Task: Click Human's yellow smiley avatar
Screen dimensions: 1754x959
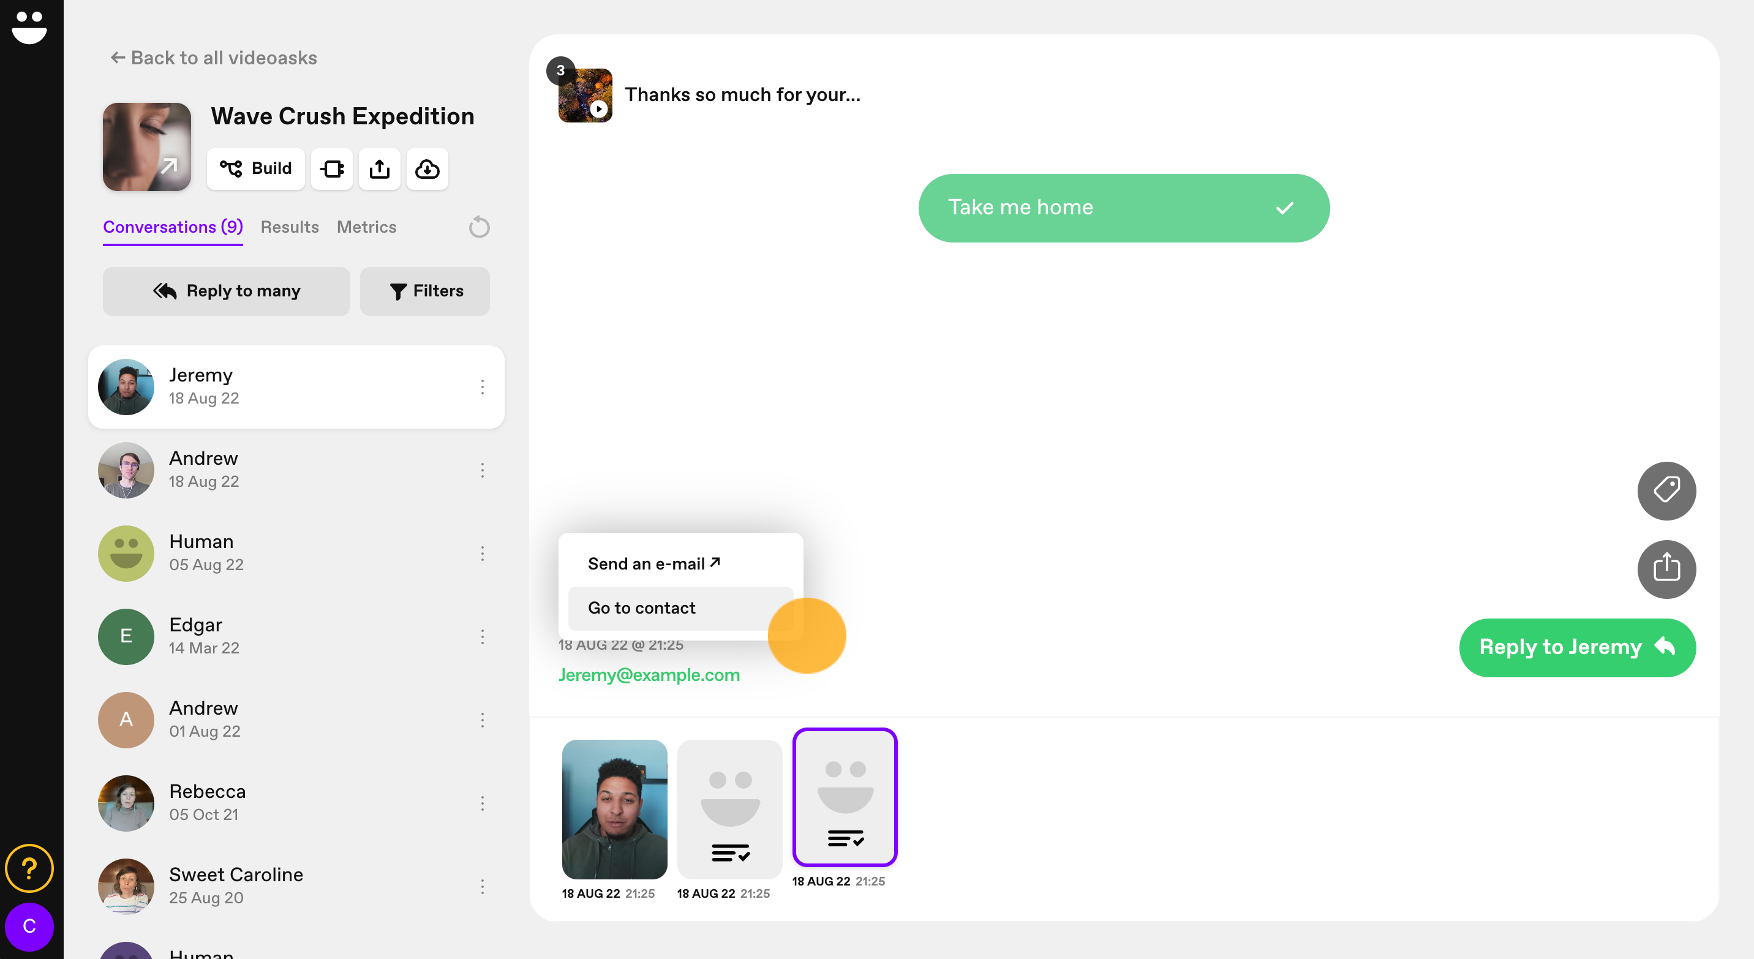Action: 126,552
